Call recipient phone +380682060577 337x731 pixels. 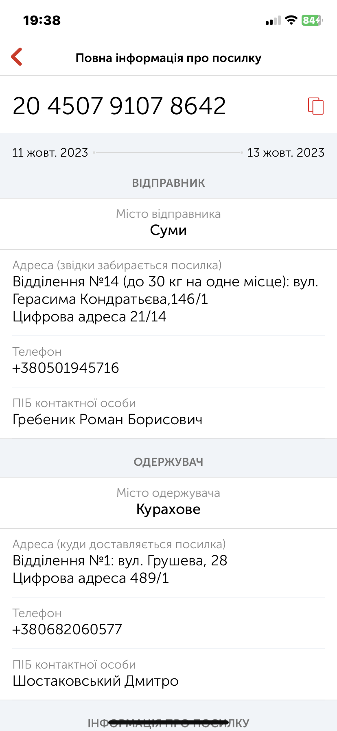(67, 629)
